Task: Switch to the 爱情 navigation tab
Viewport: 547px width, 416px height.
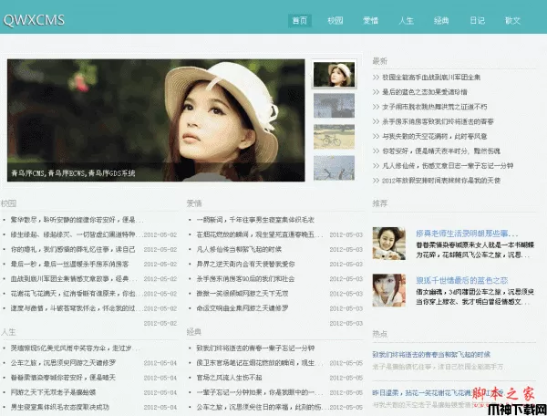Action: point(370,20)
